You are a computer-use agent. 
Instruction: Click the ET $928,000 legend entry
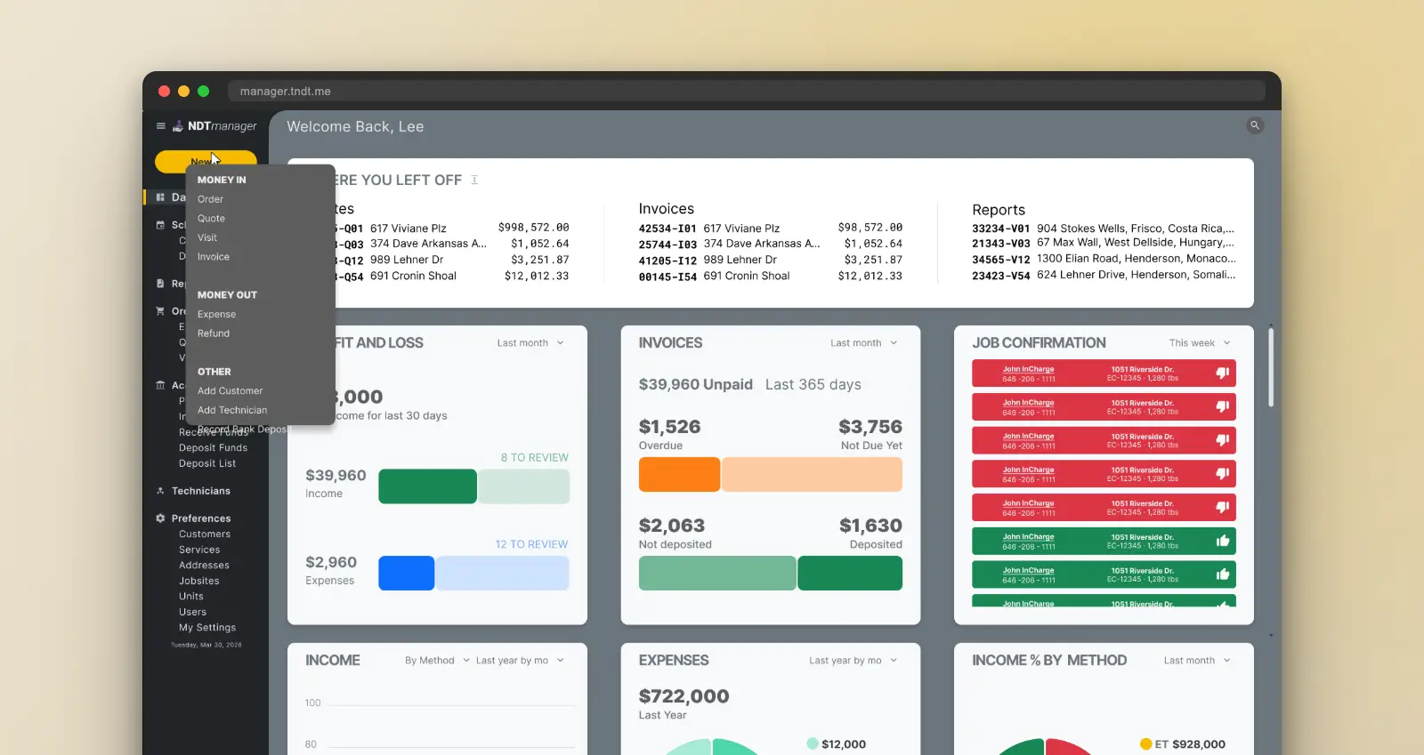click(x=1183, y=744)
